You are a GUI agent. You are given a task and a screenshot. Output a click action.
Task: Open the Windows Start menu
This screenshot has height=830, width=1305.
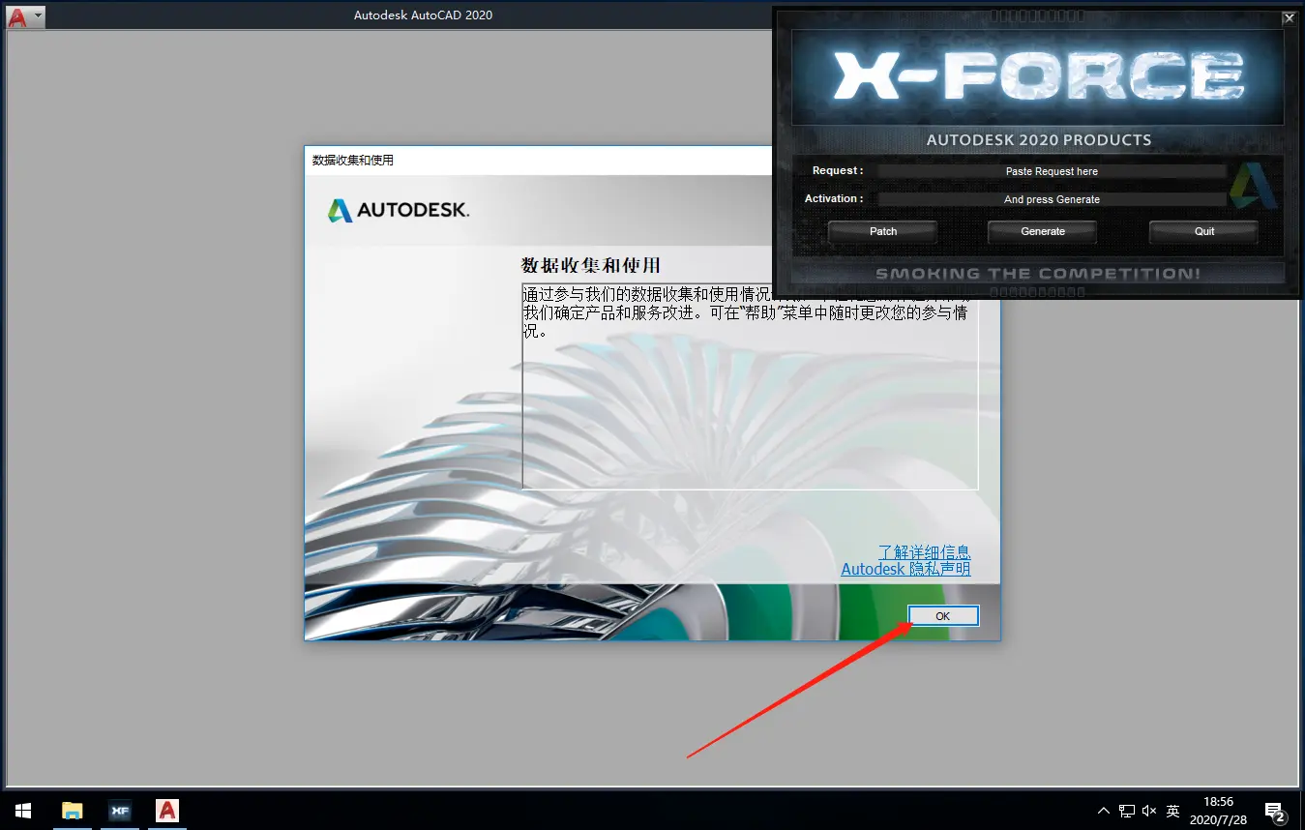(x=23, y=811)
